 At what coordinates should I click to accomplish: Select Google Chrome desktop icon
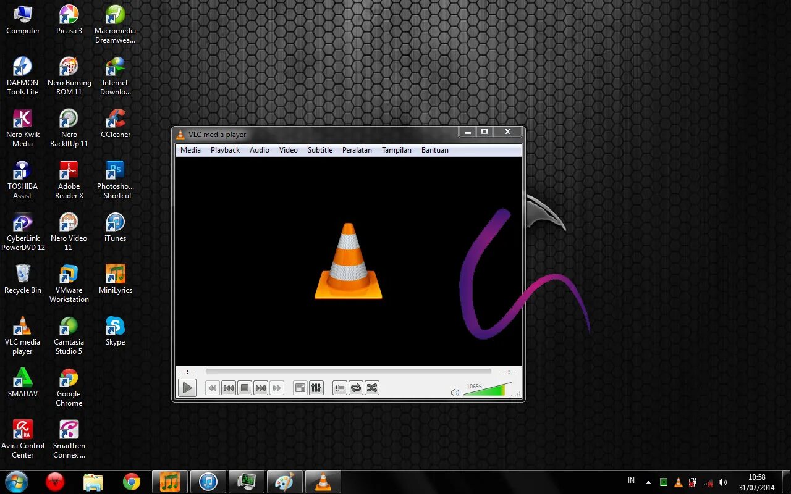(x=69, y=388)
